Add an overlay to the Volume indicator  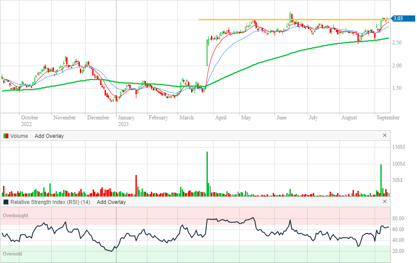pos(49,136)
